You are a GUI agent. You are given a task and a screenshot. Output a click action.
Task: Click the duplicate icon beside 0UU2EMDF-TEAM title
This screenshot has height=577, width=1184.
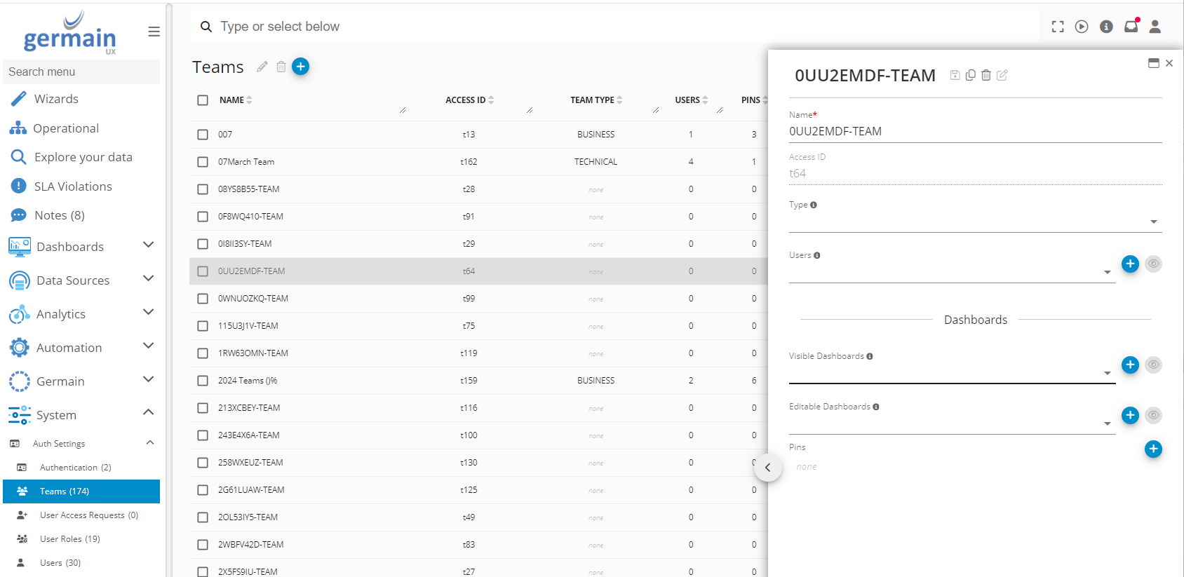coord(971,75)
